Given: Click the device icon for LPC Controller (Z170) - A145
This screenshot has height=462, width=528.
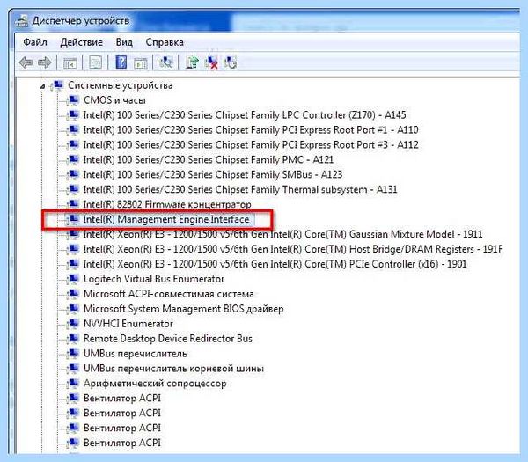Looking at the screenshot, I should pos(73,114).
